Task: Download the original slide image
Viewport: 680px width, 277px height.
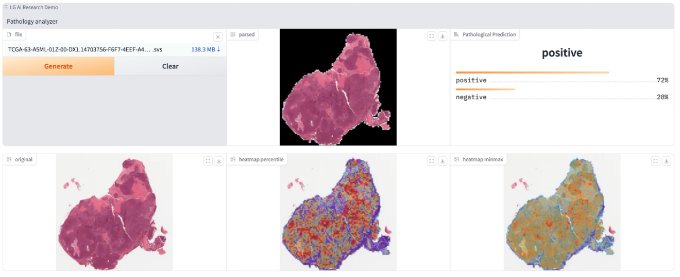Action: coord(218,161)
